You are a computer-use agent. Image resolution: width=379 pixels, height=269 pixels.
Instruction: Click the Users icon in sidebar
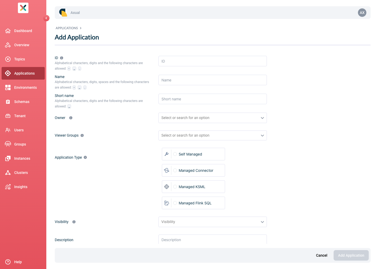point(8,130)
